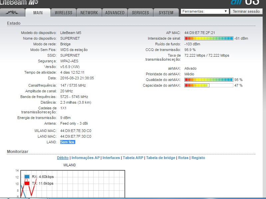Click the network mode value Bridge
266x199 pixels.
click(x=65, y=44)
